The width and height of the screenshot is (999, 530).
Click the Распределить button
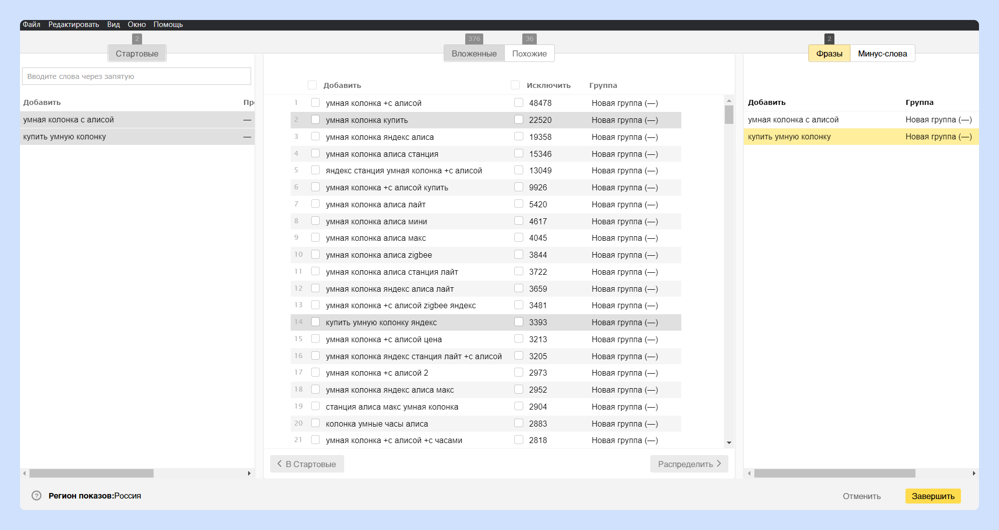[x=689, y=464]
